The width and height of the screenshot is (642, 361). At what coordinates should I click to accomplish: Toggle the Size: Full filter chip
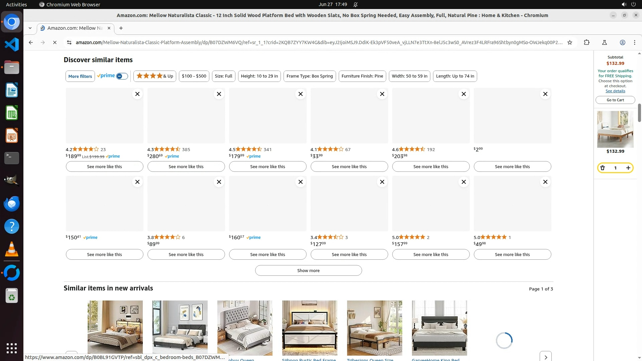pos(223,76)
